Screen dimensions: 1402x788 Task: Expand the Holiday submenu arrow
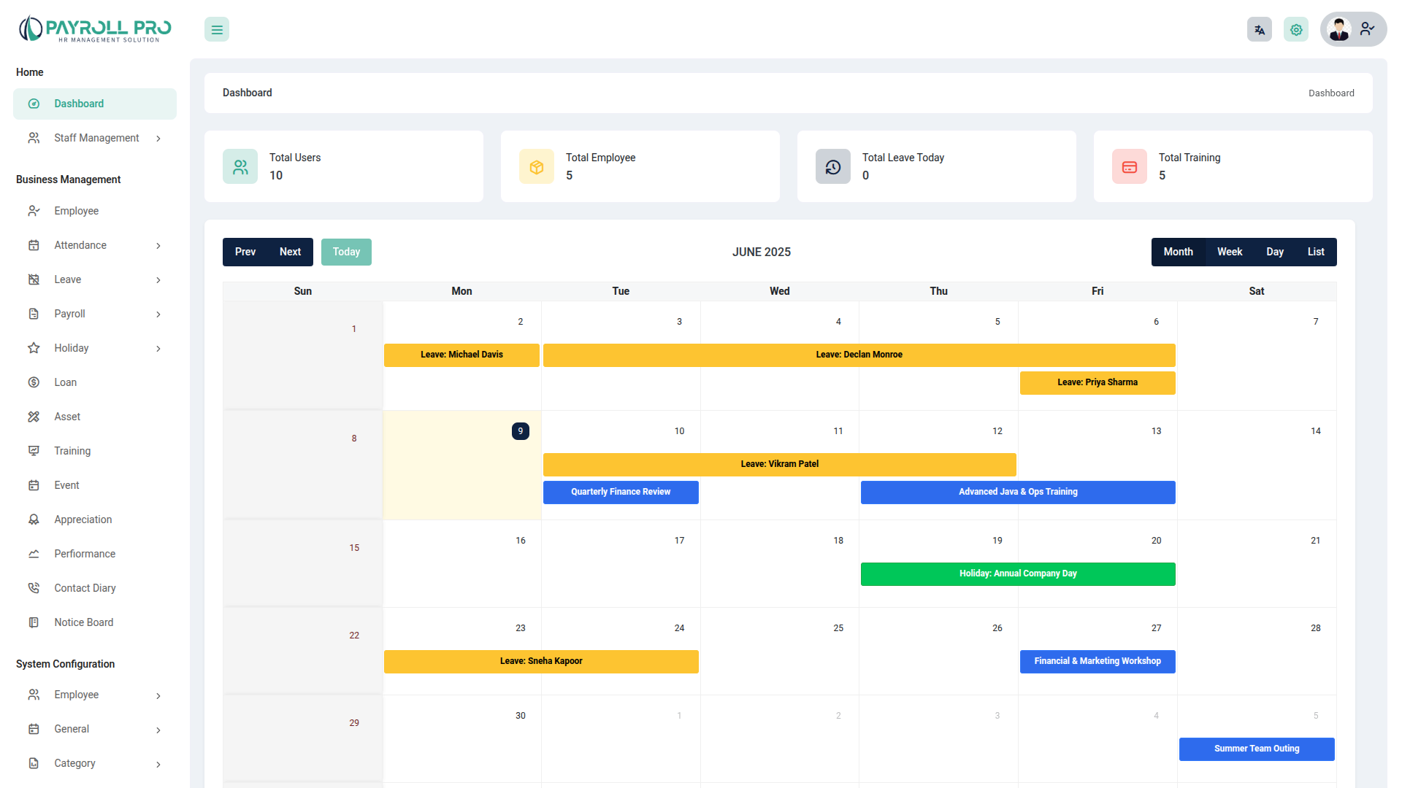(x=158, y=349)
